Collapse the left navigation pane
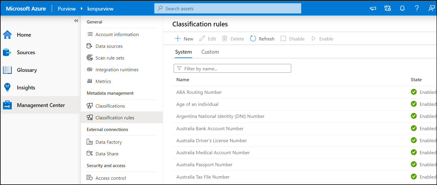This screenshot has height=185, width=437. pos(76,21)
